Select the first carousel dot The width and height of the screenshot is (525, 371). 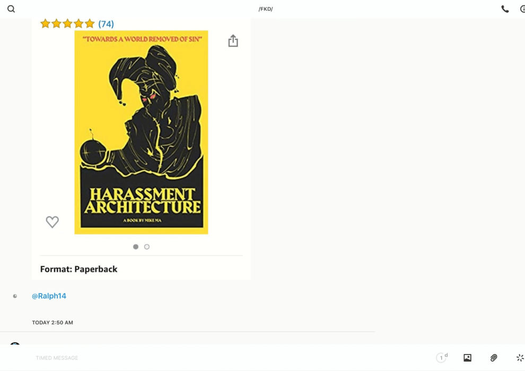pyautogui.click(x=136, y=247)
